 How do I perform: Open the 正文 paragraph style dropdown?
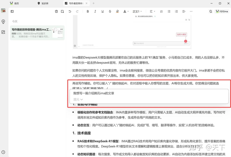(137, 12)
